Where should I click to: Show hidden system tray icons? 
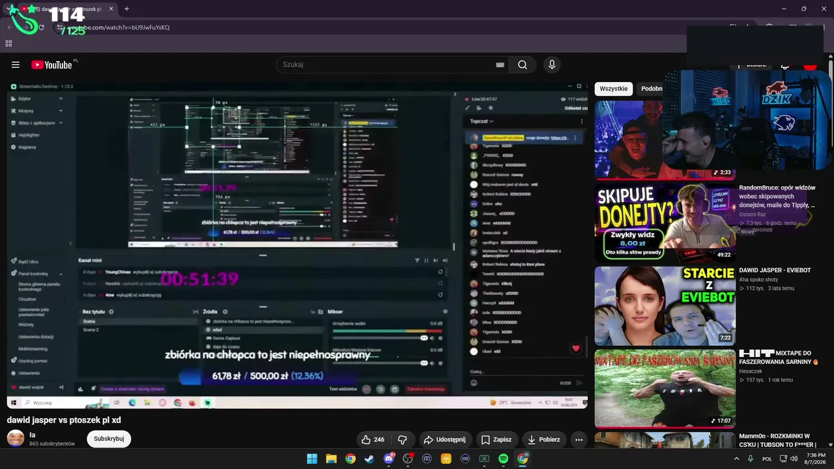click(737, 459)
